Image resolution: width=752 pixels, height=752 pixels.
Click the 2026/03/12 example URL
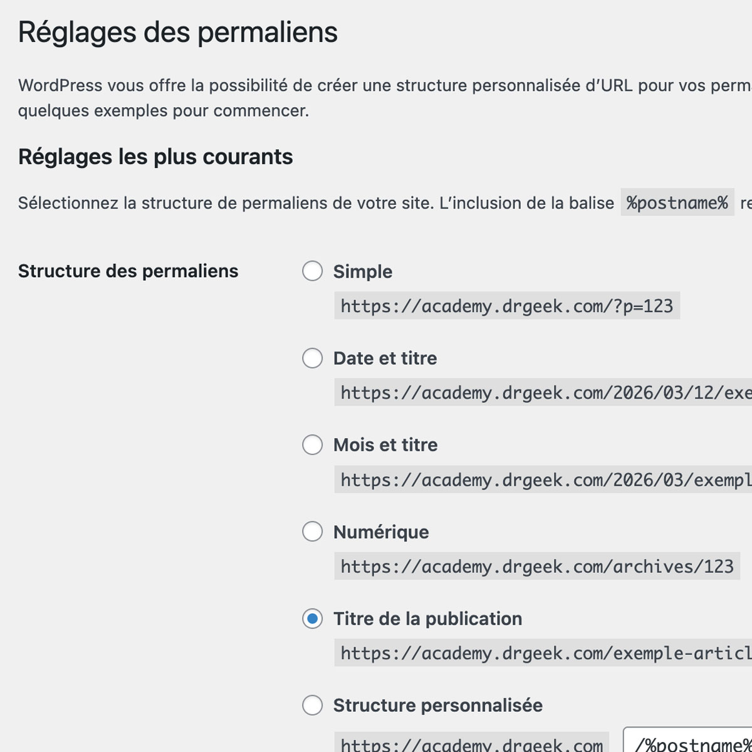(543, 393)
